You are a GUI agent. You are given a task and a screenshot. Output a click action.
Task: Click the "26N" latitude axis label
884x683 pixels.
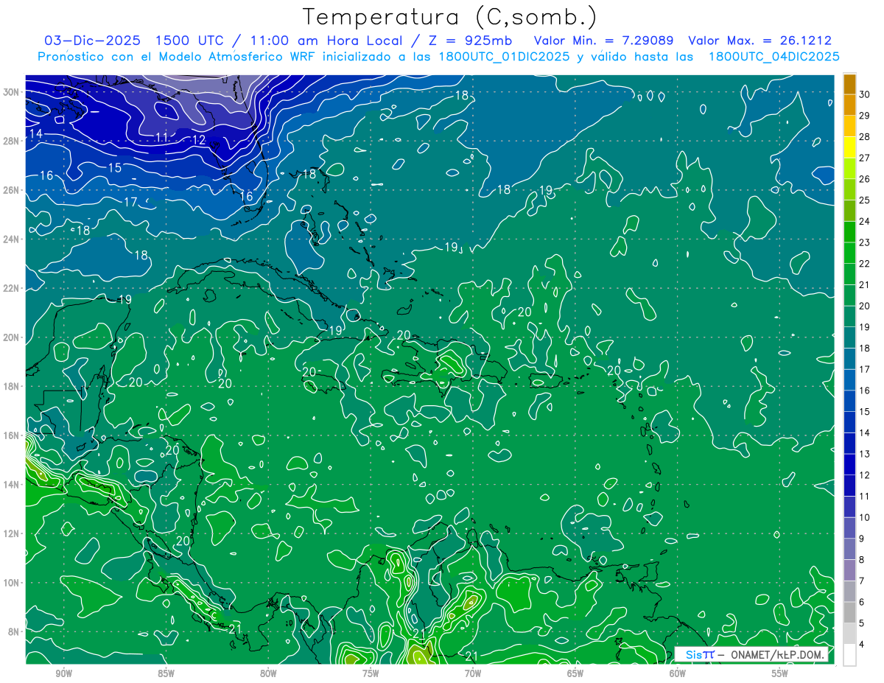click(x=11, y=190)
